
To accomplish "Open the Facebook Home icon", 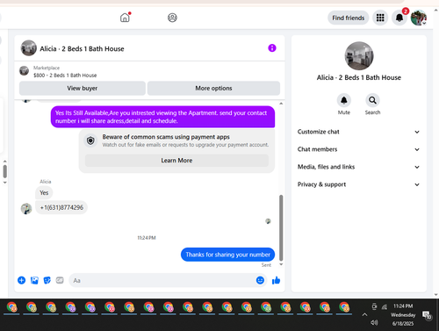I will click(125, 18).
